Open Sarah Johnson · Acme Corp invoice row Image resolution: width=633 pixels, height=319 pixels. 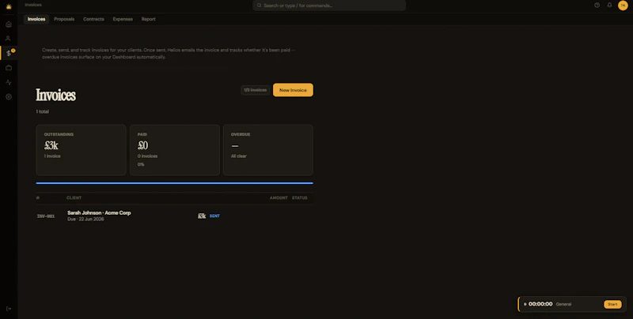174,216
